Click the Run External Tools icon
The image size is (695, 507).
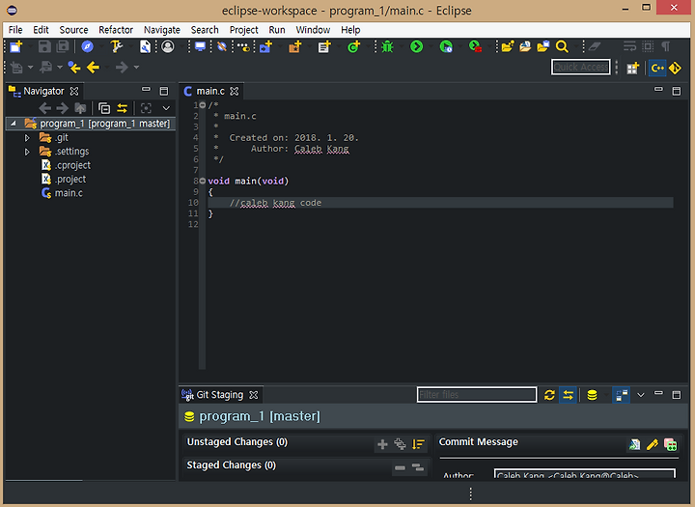(475, 46)
